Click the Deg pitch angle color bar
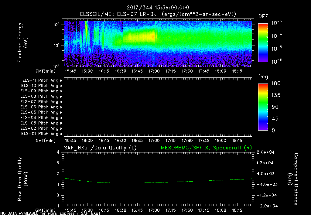The image size is (311, 215). click(x=263, y=107)
